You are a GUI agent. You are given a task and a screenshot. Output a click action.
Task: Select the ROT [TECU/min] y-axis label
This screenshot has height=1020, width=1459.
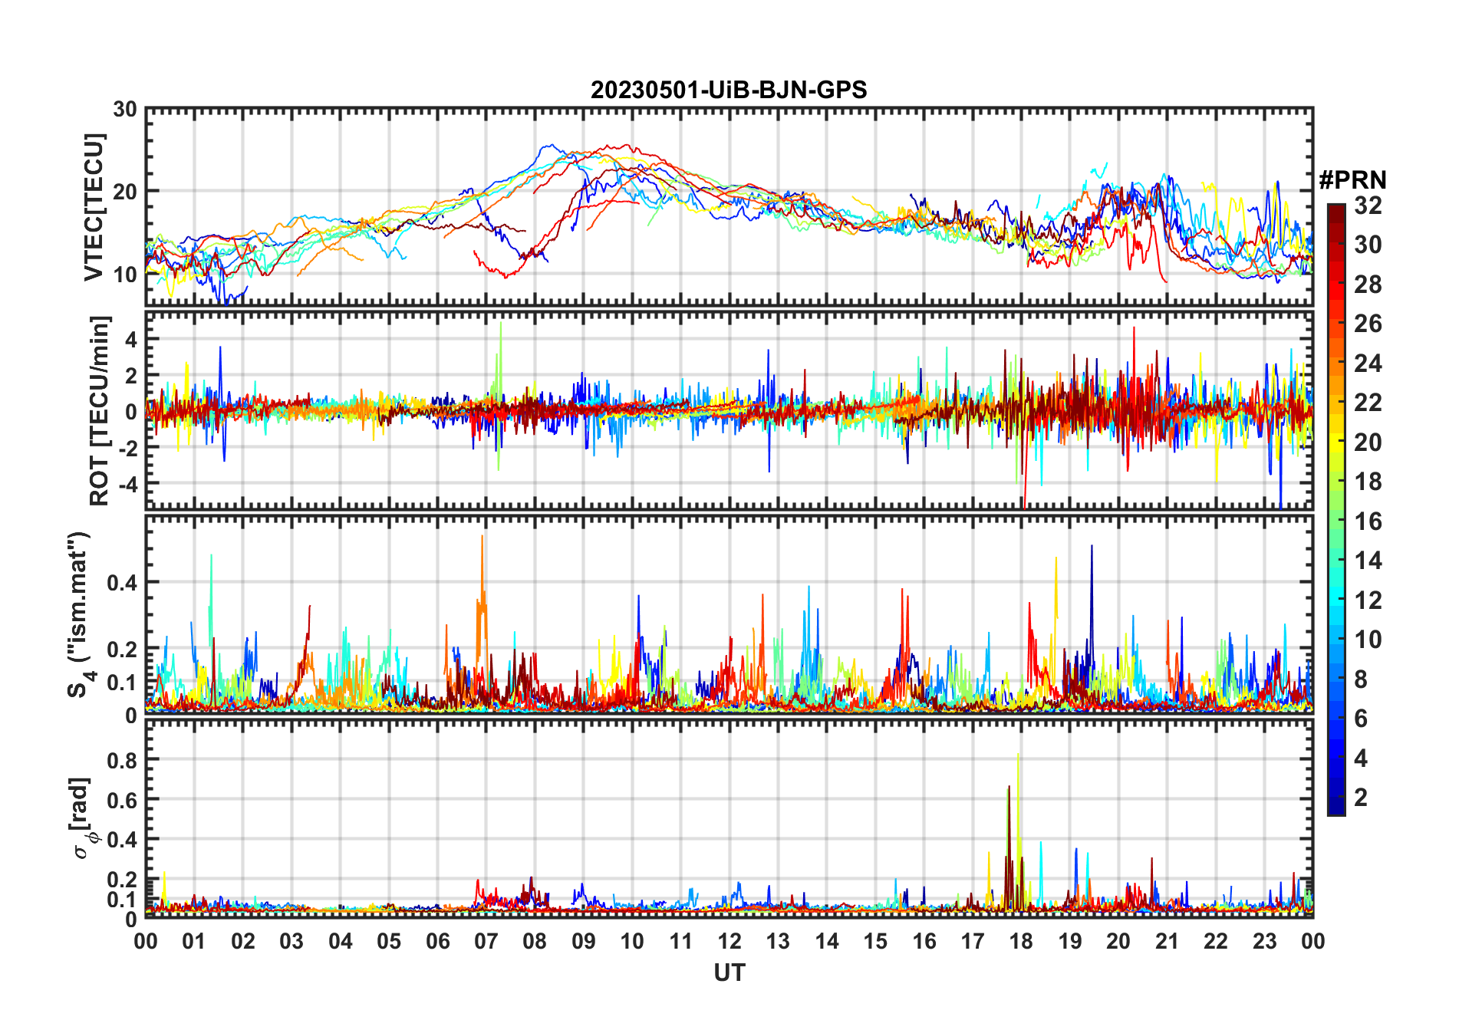99,410
